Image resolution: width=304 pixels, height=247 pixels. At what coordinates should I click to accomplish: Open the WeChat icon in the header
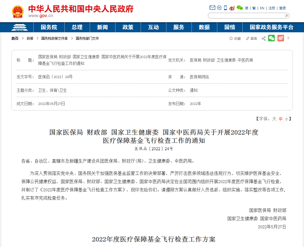240,8
